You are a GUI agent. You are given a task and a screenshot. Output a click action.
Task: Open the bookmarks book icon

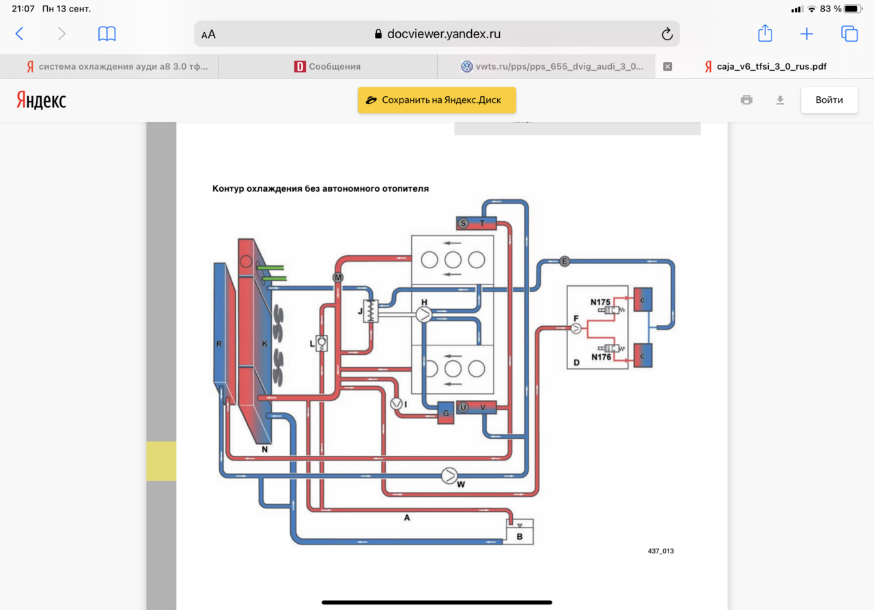point(107,34)
